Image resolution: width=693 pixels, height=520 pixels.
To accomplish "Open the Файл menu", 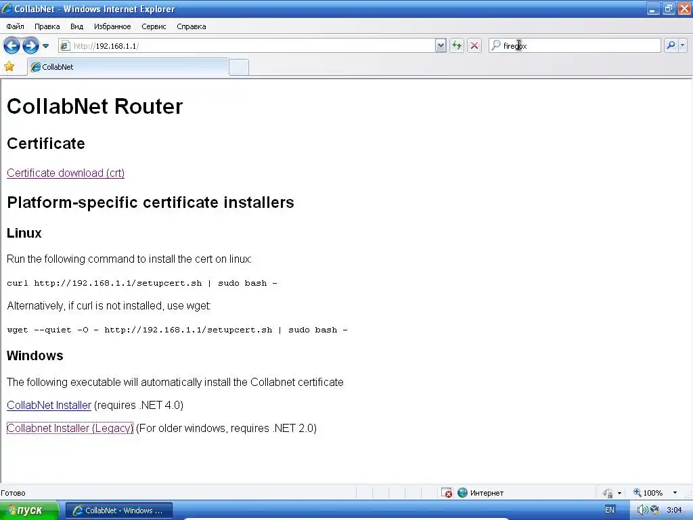I will click(15, 26).
